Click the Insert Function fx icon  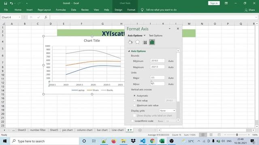click(x=46, y=17)
